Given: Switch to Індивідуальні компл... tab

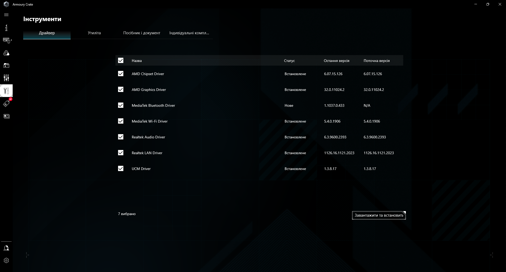Looking at the screenshot, I should click(189, 33).
